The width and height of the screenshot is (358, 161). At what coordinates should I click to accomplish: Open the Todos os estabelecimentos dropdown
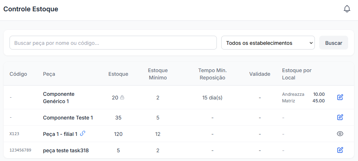coord(268,43)
